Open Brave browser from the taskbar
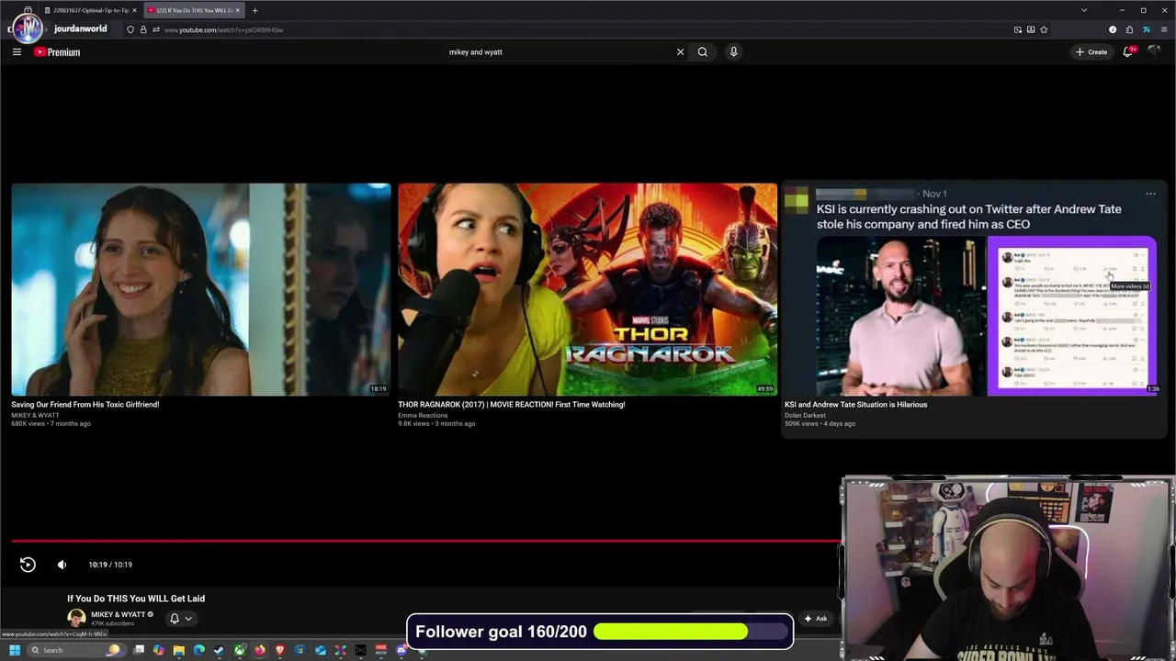The width and height of the screenshot is (1176, 661). pyautogui.click(x=280, y=650)
